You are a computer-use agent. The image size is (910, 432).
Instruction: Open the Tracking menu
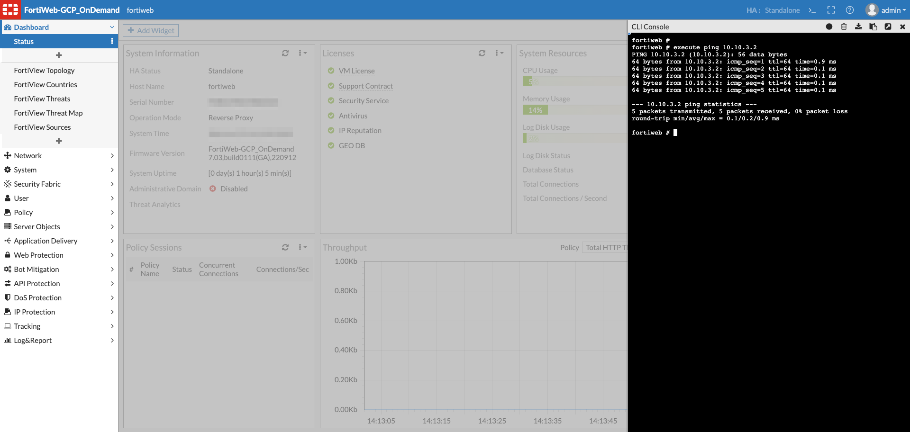[x=59, y=326]
